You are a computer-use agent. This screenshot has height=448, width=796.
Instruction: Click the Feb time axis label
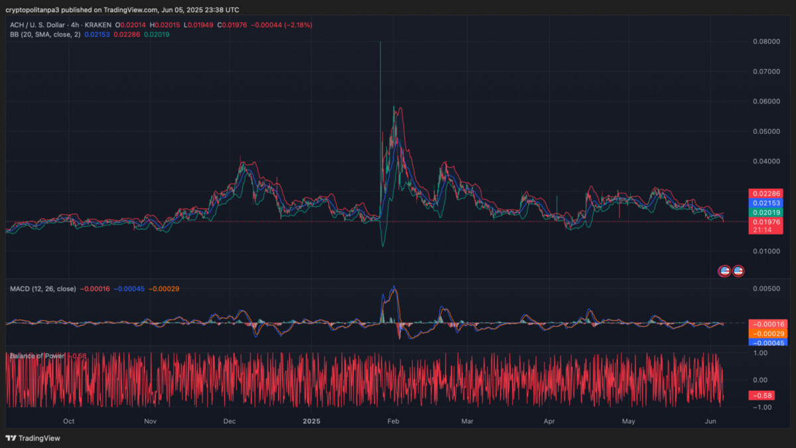393,421
